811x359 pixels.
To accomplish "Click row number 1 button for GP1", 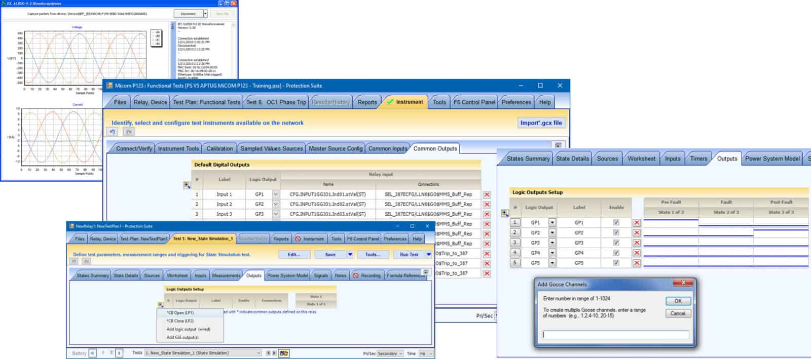I will 515,223.
